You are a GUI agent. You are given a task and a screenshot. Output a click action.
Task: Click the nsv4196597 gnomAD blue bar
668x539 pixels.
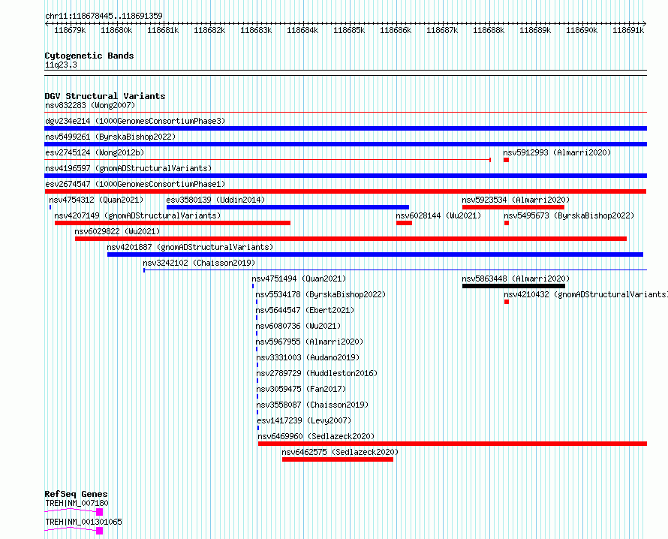coord(345,176)
